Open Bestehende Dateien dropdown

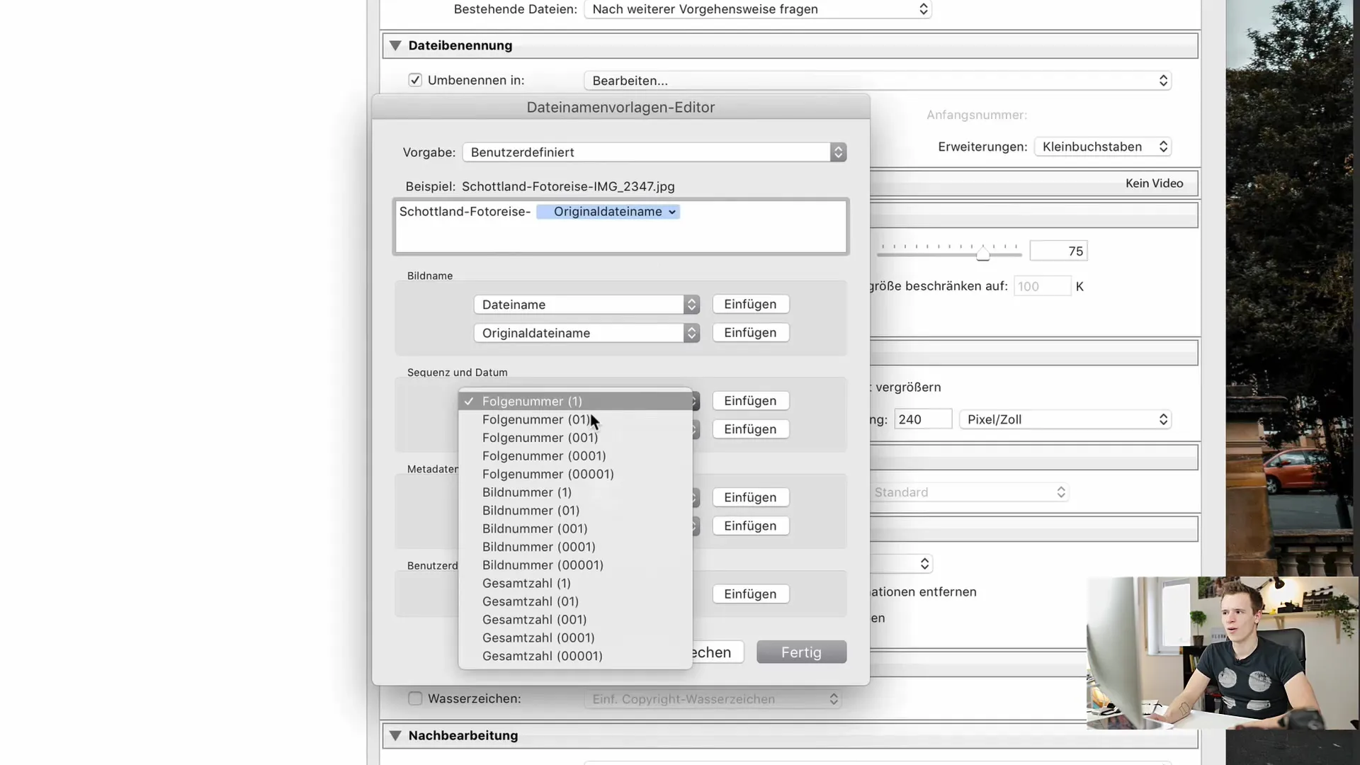pyautogui.click(x=758, y=9)
